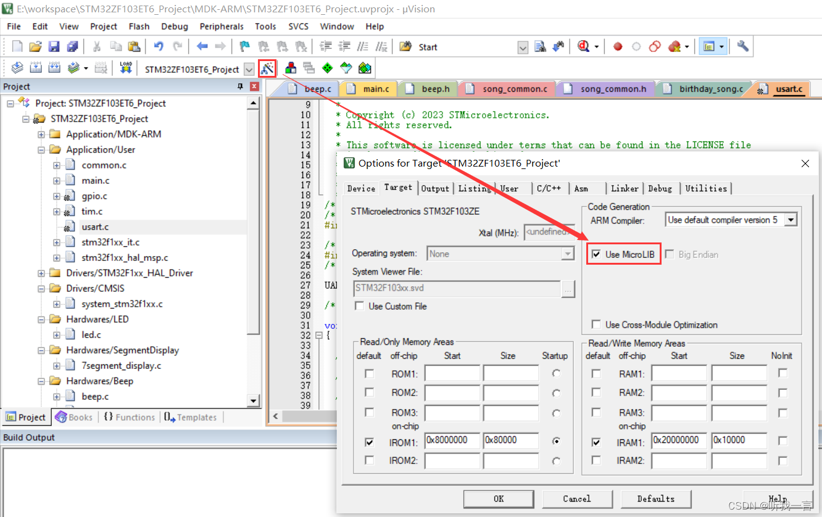Open the Flash menu
The height and width of the screenshot is (517, 822).
click(x=139, y=27)
